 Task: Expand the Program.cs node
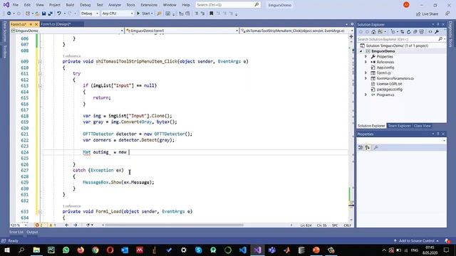(x=366, y=95)
